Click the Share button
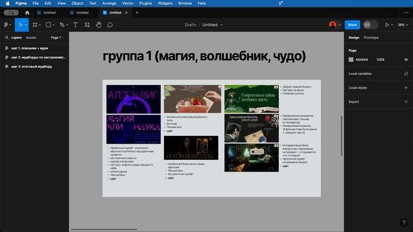The image size is (413, 232). [352, 24]
